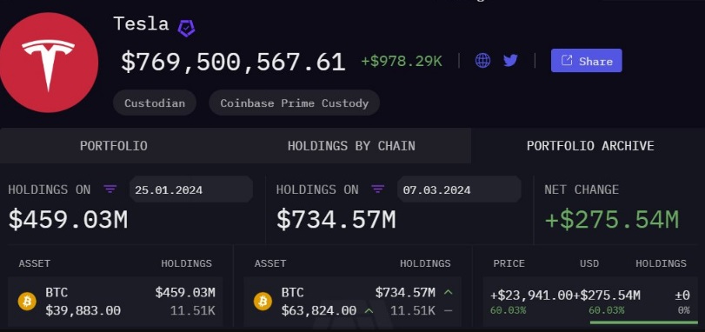Switch to the HOLDINGS BY CHAIN tab

(351, 145)
